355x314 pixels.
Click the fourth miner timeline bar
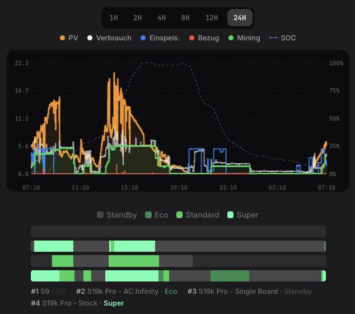pos(178,276)
